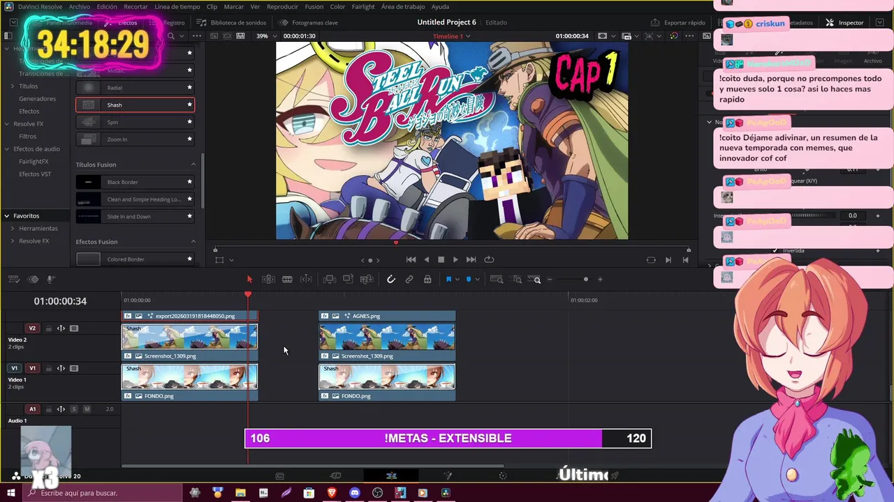Jump to first frame in viewer
Image resolution: width=894 pixels, height=502 pixels.
411,259
